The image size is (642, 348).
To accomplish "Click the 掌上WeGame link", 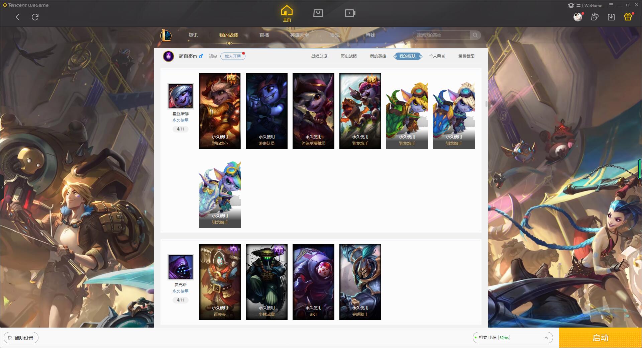I will 585,5.
